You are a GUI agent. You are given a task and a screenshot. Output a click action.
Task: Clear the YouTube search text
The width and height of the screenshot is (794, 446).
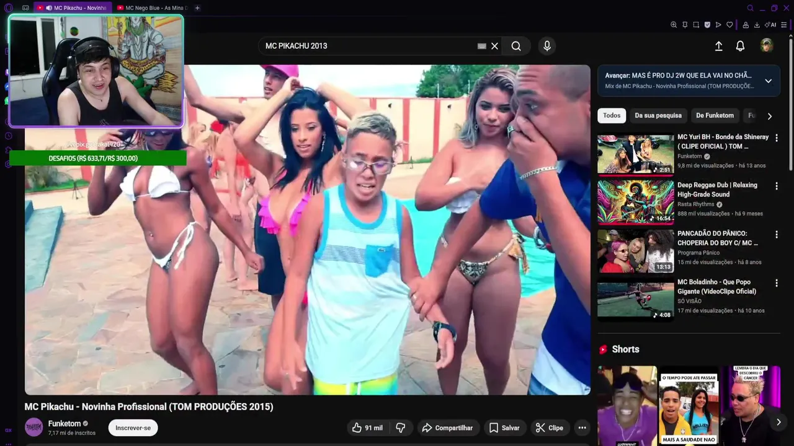[494, 46]
